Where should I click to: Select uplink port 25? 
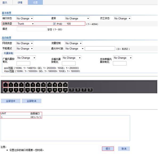pos(72,90)
